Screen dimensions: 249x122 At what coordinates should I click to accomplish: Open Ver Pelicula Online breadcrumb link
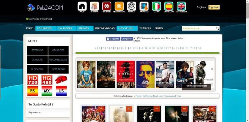point(40,19)
